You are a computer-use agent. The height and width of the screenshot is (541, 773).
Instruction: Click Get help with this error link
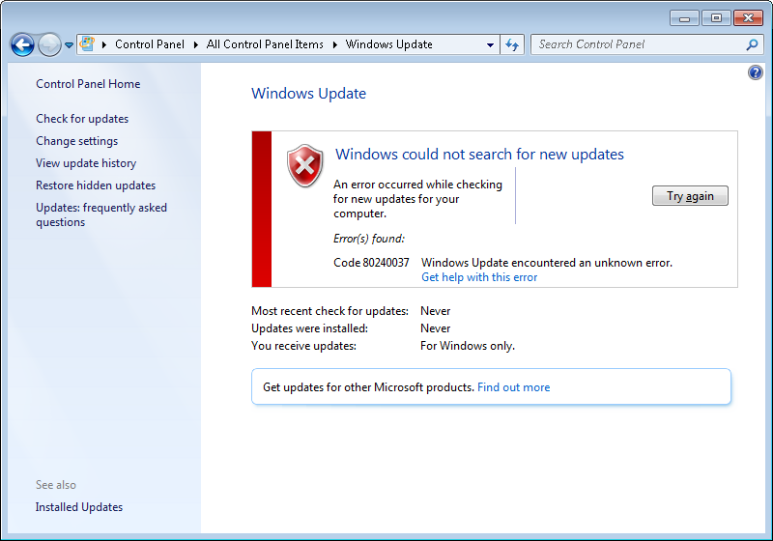(x=479, y=277)
